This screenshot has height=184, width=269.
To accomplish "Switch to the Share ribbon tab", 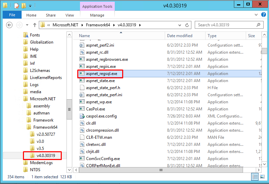I will click(51, 15).
